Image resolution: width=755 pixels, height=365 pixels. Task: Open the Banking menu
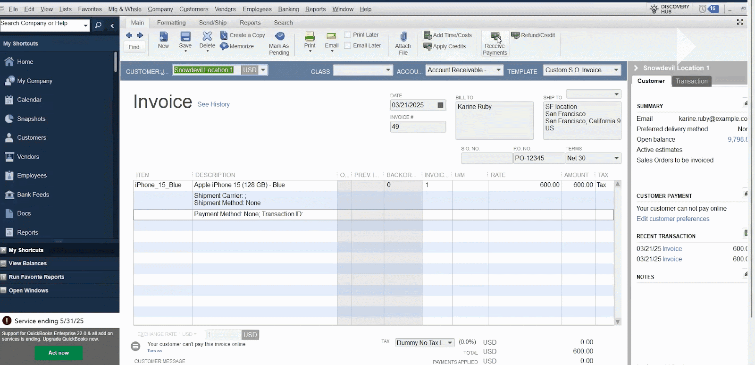(x=288, y=9)
